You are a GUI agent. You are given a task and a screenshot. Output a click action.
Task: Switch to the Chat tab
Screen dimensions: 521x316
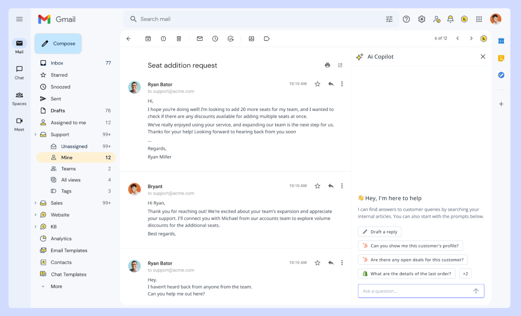(x=19, y=72)
